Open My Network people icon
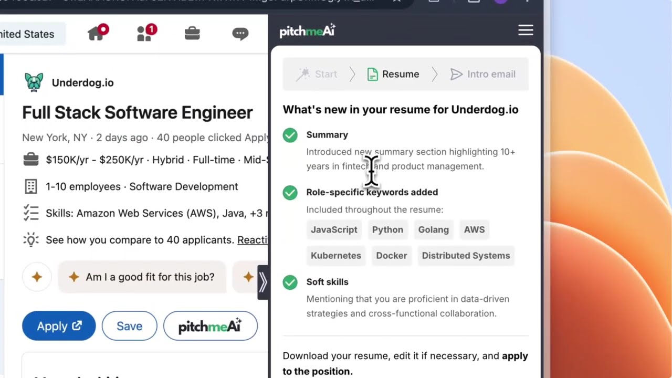 point(146,33)
